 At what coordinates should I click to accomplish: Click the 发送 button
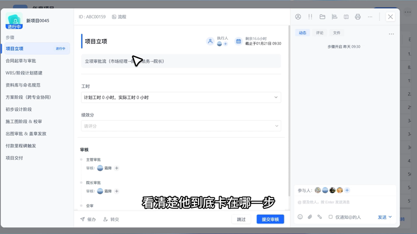[382, 217]
